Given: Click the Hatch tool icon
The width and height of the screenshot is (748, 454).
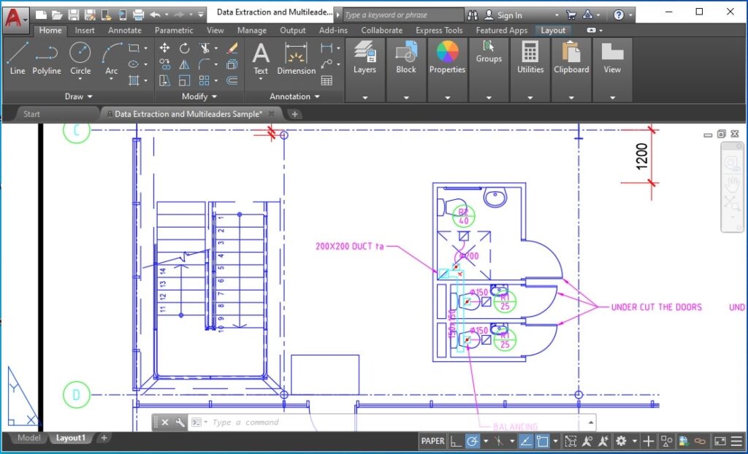Looking at the screenshot, I should [134, 80].
